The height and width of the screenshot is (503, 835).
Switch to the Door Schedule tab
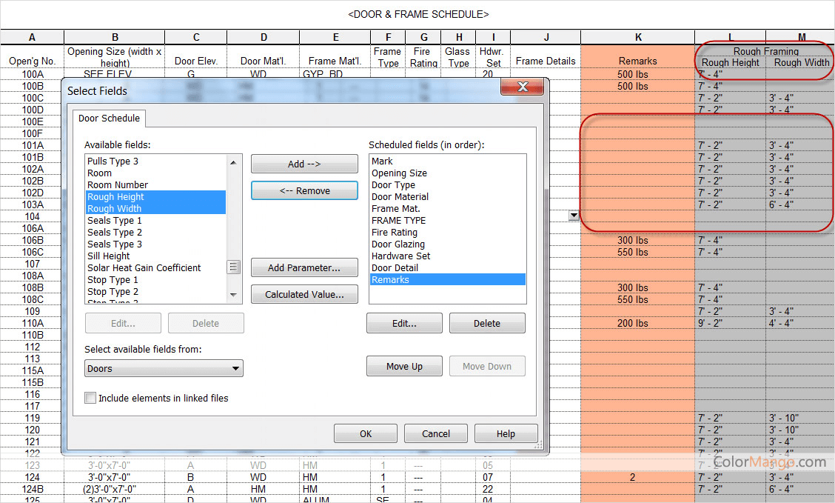(x=110, y=119)
